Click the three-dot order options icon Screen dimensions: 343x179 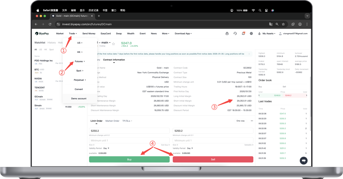tap(252, 121)
